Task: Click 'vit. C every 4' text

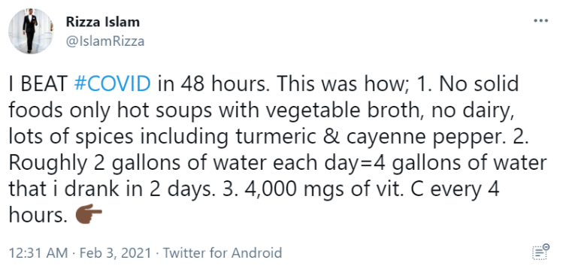Action: click(x=437, y=189)
